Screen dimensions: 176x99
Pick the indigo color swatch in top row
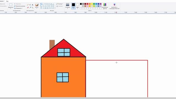point(98,4)
